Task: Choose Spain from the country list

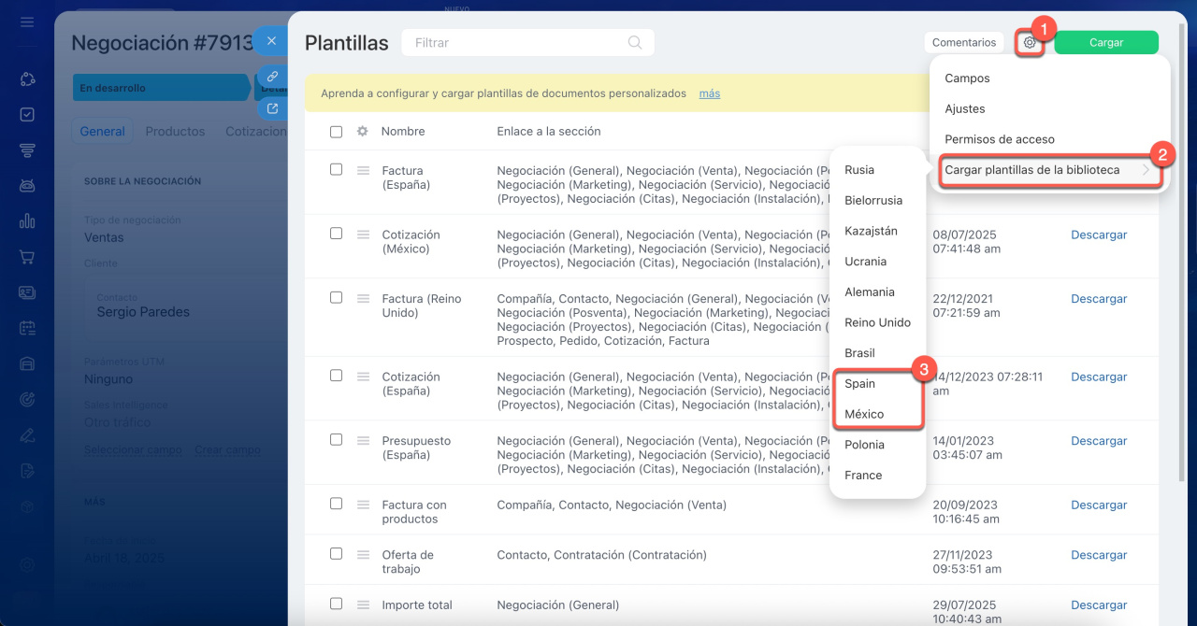Action: click(x=860, y=383)
